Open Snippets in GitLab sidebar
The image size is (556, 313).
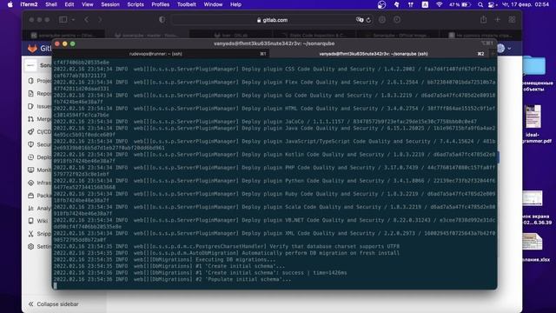(x=40, y=234)
